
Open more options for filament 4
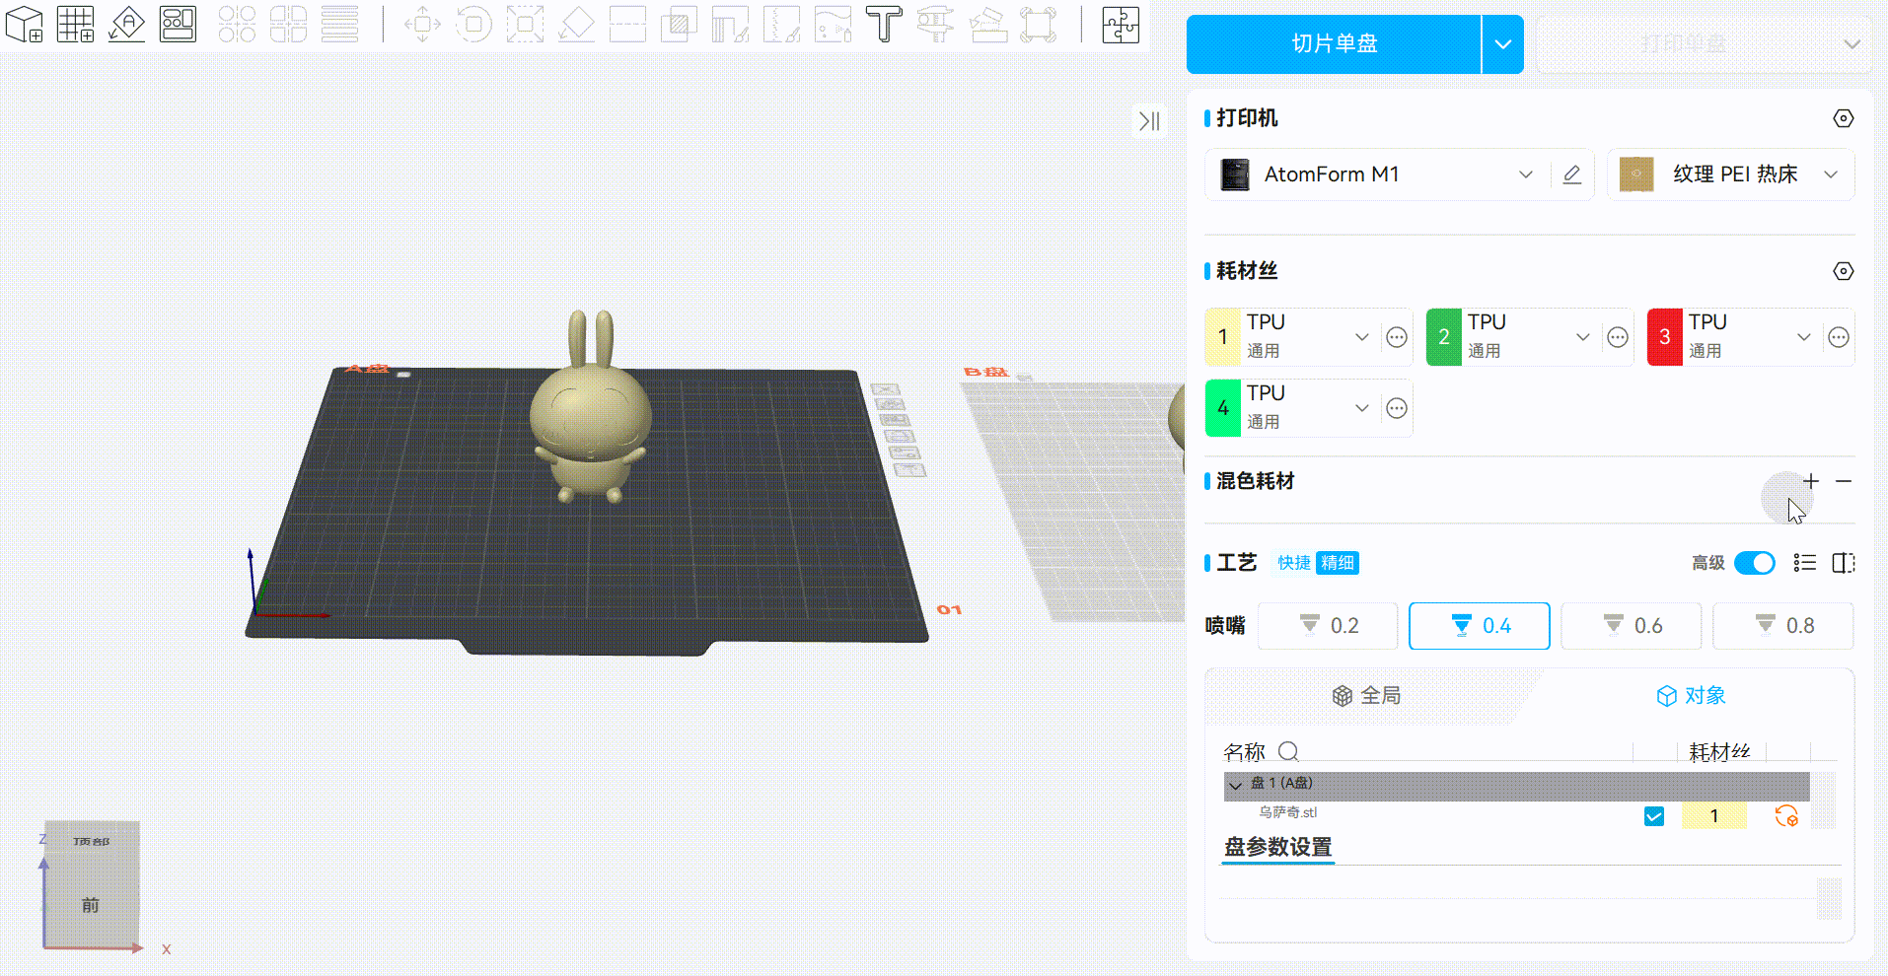point(1397,408)
